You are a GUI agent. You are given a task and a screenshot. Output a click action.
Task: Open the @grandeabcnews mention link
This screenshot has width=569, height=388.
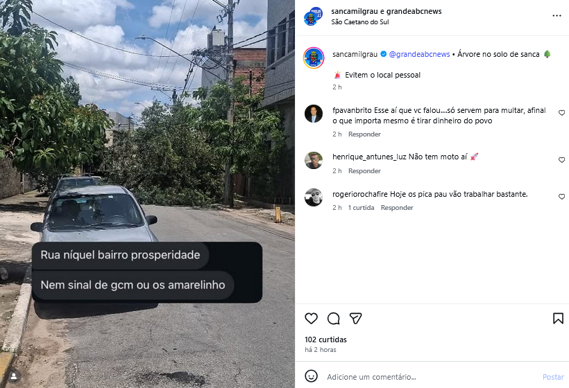tap(419, 54)
